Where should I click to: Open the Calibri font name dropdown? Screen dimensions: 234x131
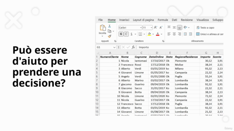(x=141, y=28)
